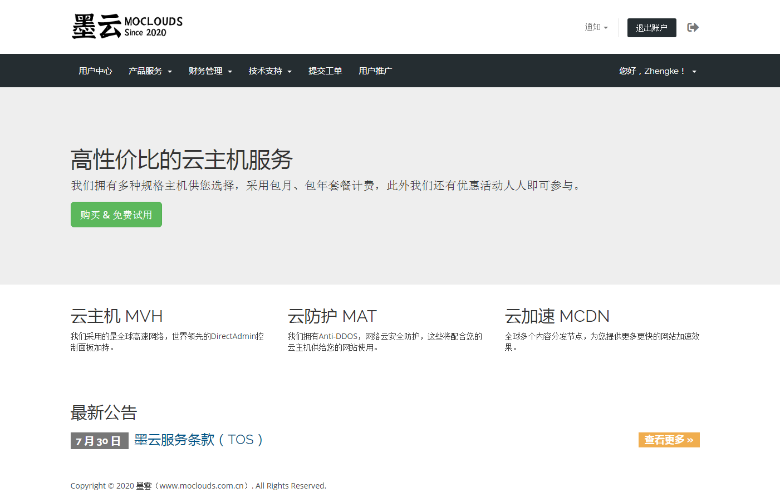Click the MoClouds logo
The width and height of the screenshot is (780, 503).
tap(127, 27)
